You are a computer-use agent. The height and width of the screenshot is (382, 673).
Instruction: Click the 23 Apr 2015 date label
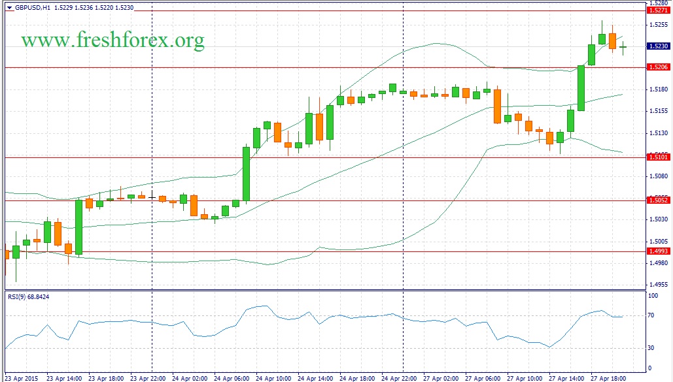pyautogui.click(x=22, y=377)
